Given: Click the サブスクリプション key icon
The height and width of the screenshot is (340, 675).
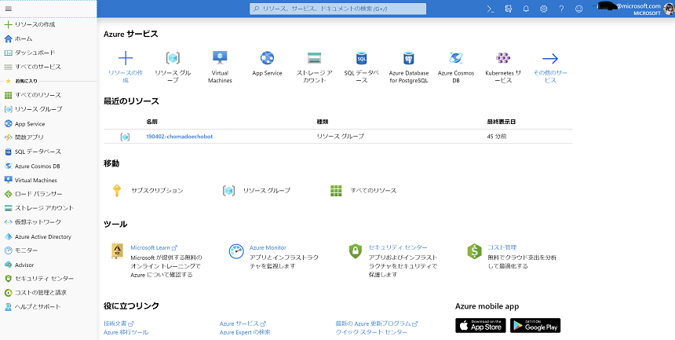Looking at the screenshot, I should (117, 191).
